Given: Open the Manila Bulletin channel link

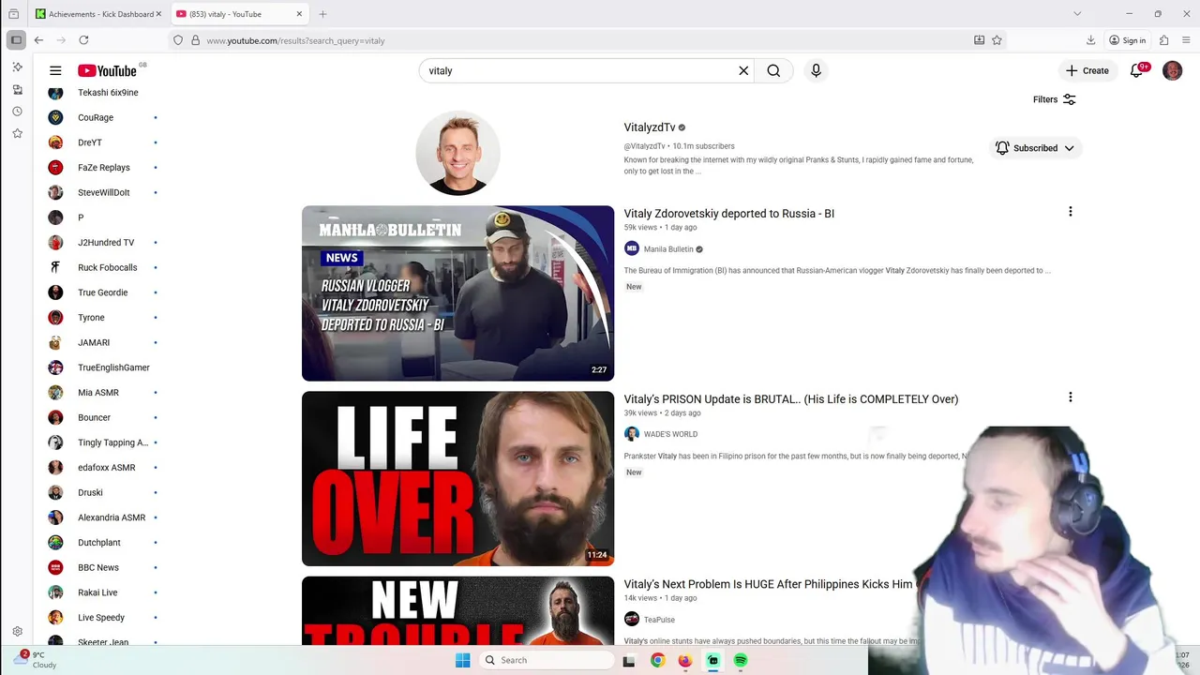Looking at the screenshot, I should (x=668, y=249).
